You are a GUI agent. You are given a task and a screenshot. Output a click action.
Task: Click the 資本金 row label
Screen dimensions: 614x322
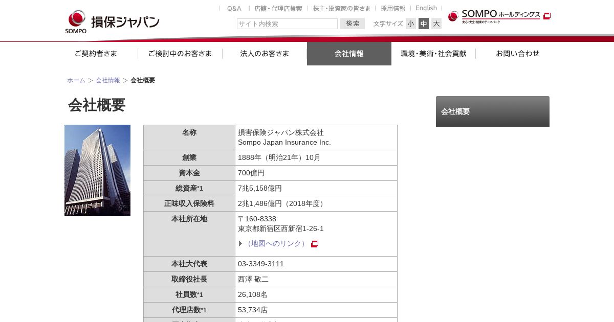(189, 173)
